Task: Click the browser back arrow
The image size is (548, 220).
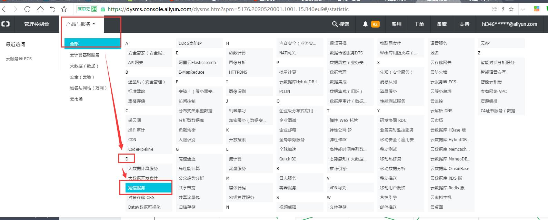Action: (x=4, y=9)
